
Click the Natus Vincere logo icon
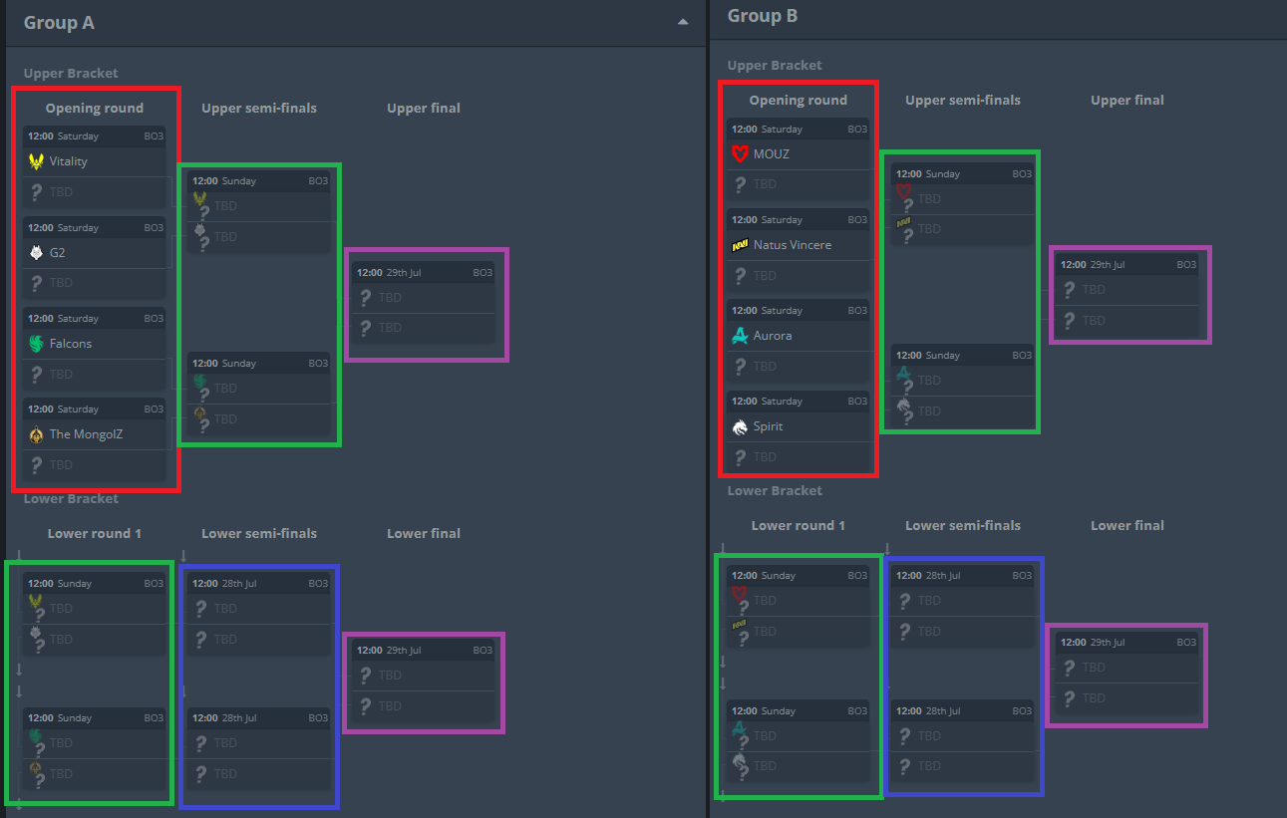[740, 245]
